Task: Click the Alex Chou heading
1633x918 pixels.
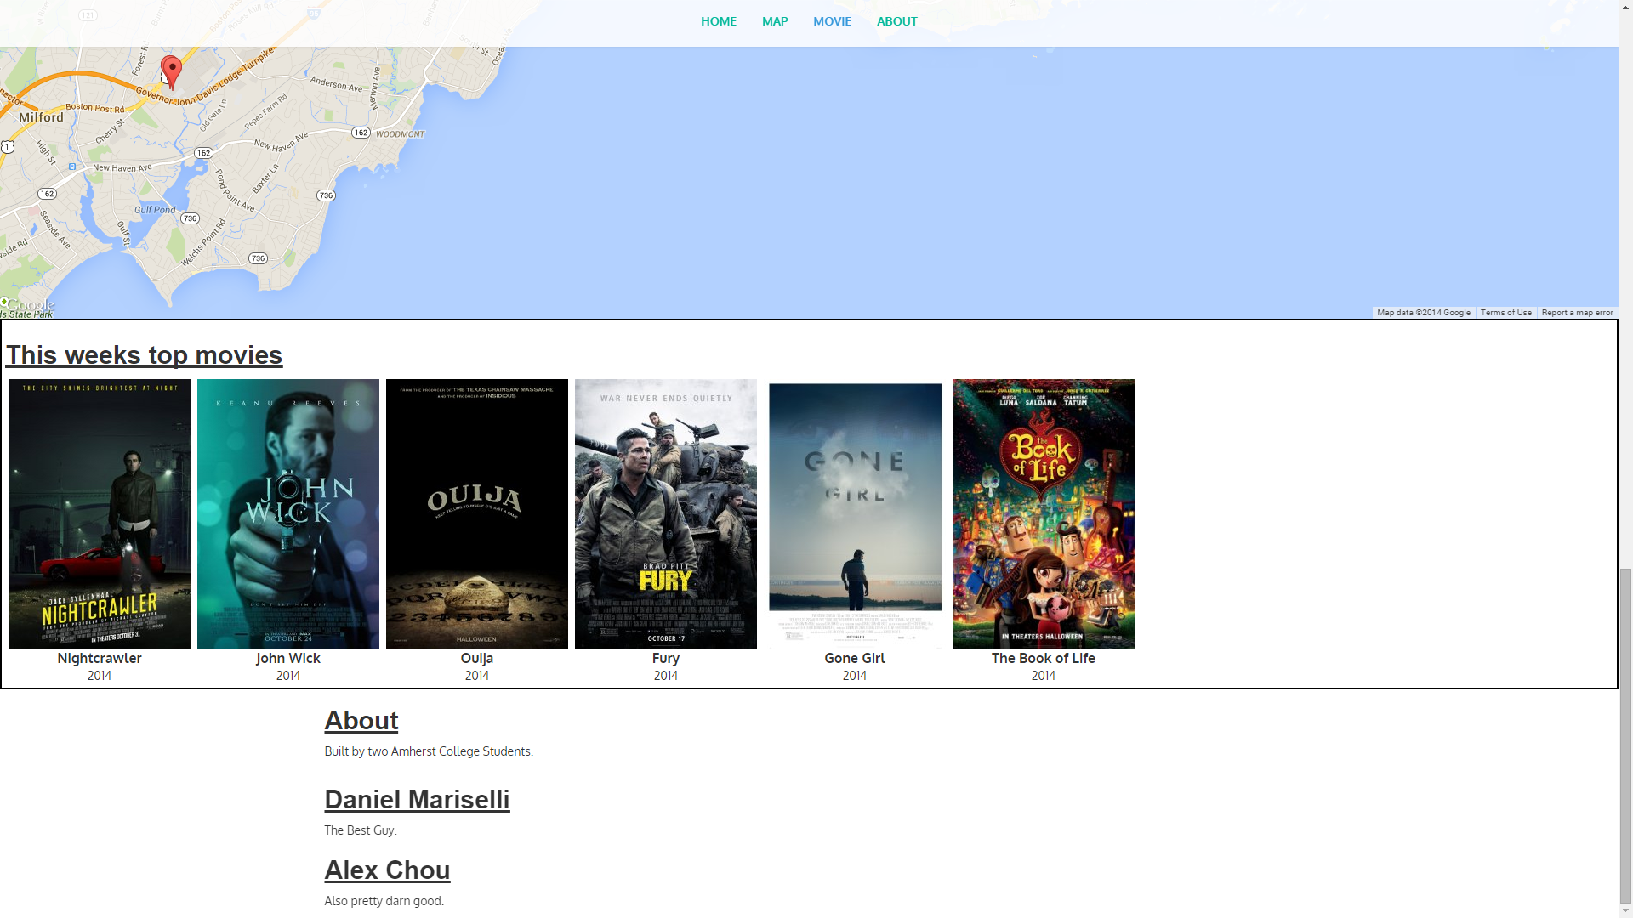Action: pos(387,870)
